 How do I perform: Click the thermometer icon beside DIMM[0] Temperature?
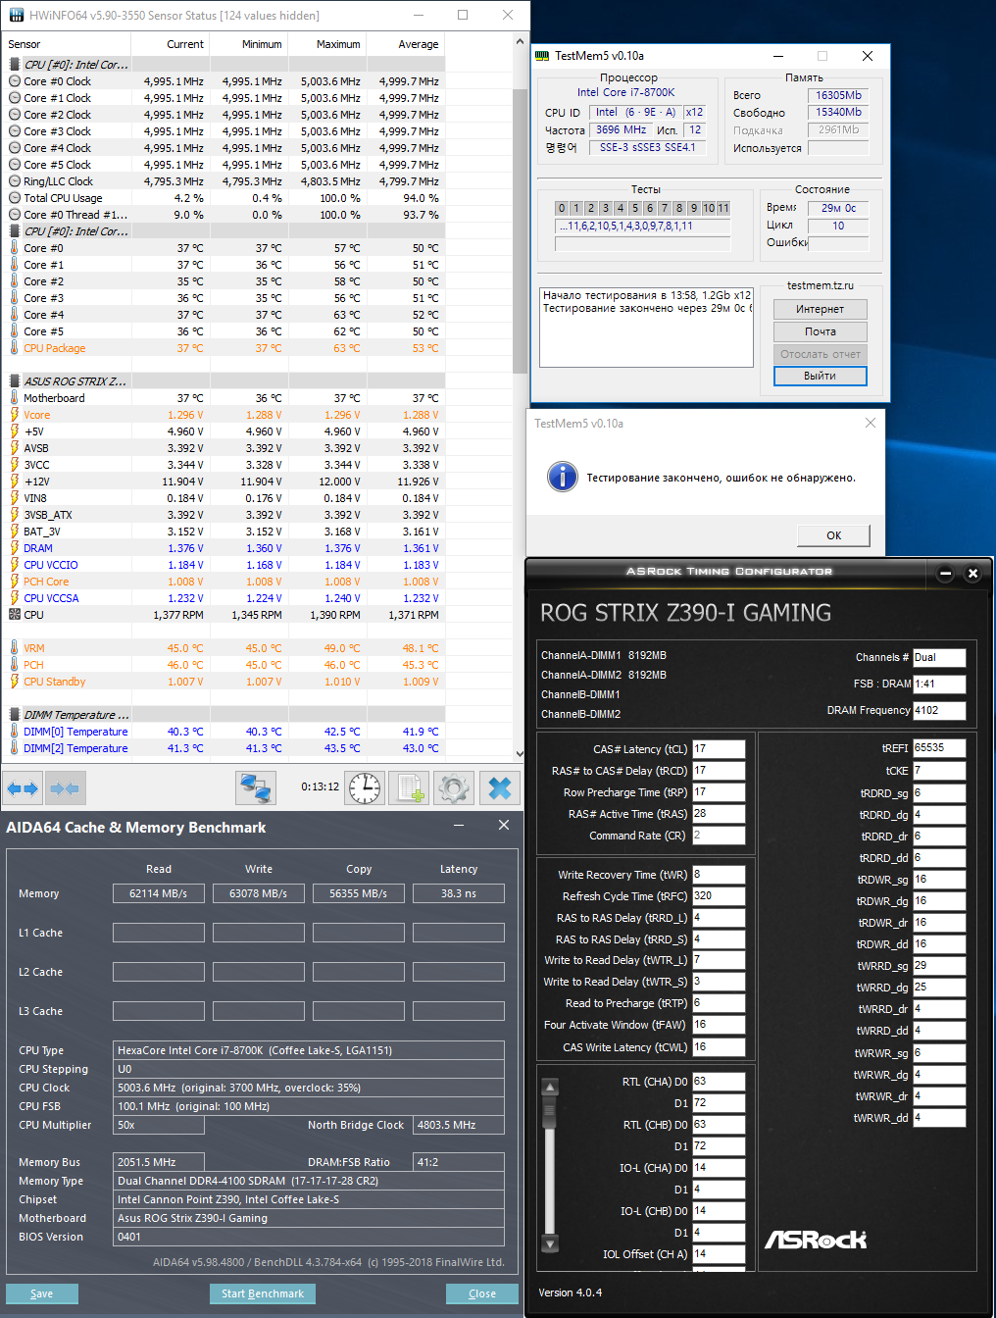pos(14,732)
